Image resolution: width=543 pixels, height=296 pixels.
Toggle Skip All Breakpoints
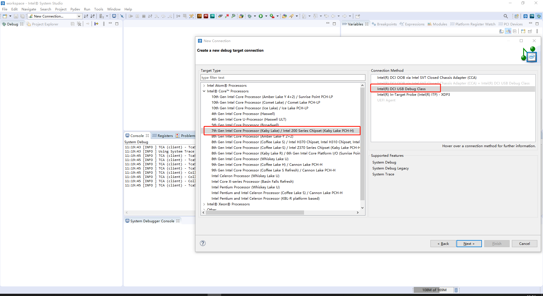click(122, 16)
